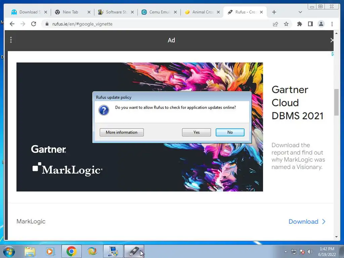Close the Animal Crossing tab
The image size is (344, 258).
click(x=218, y=12)
